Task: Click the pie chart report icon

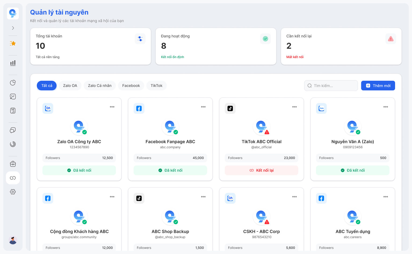Action: tap(13, 83)
